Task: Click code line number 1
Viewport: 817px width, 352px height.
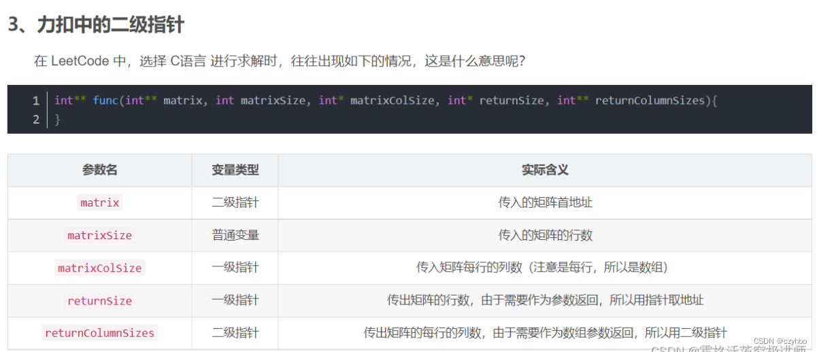Action: 35,101
